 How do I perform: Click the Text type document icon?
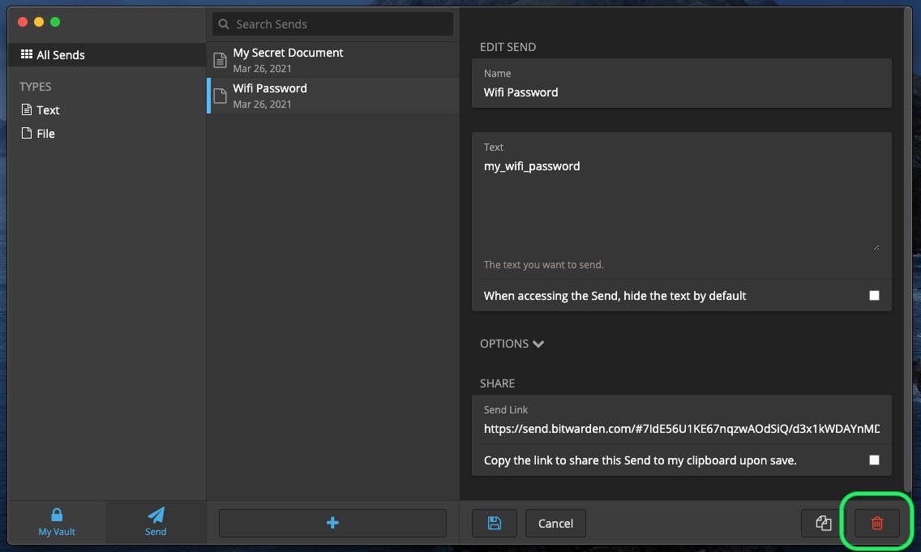coord(27,109)
